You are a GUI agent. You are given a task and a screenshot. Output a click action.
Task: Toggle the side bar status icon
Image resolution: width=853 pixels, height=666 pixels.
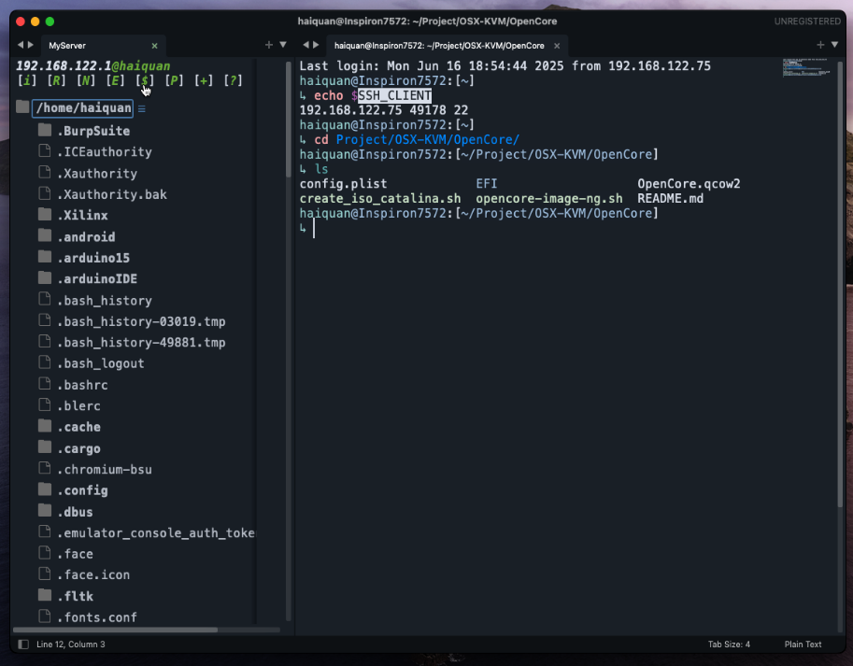(23, 645)
